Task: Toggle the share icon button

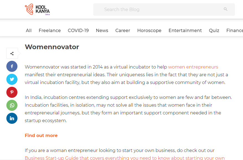Action: tap(12, 54)
